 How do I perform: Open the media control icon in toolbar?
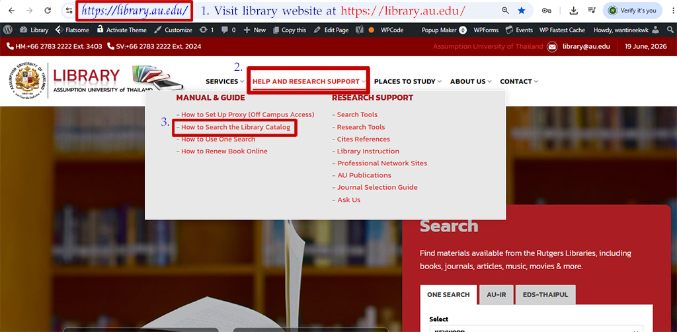592,11
